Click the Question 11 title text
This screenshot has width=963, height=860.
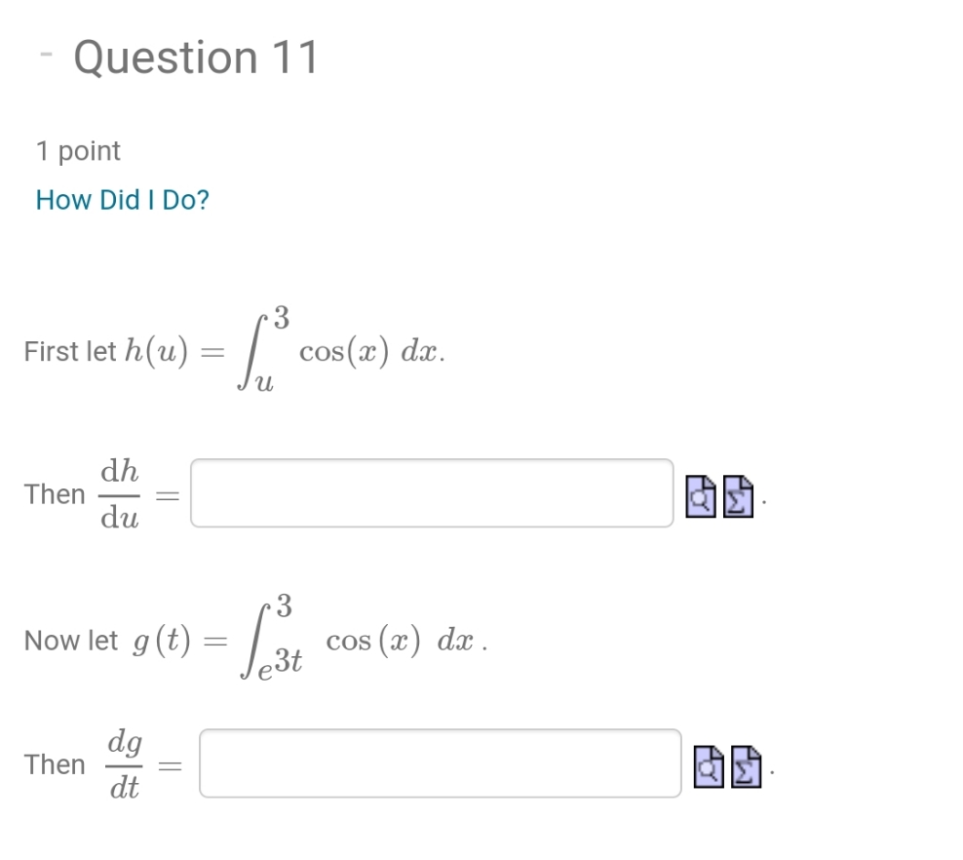click(x=195, y=57)
